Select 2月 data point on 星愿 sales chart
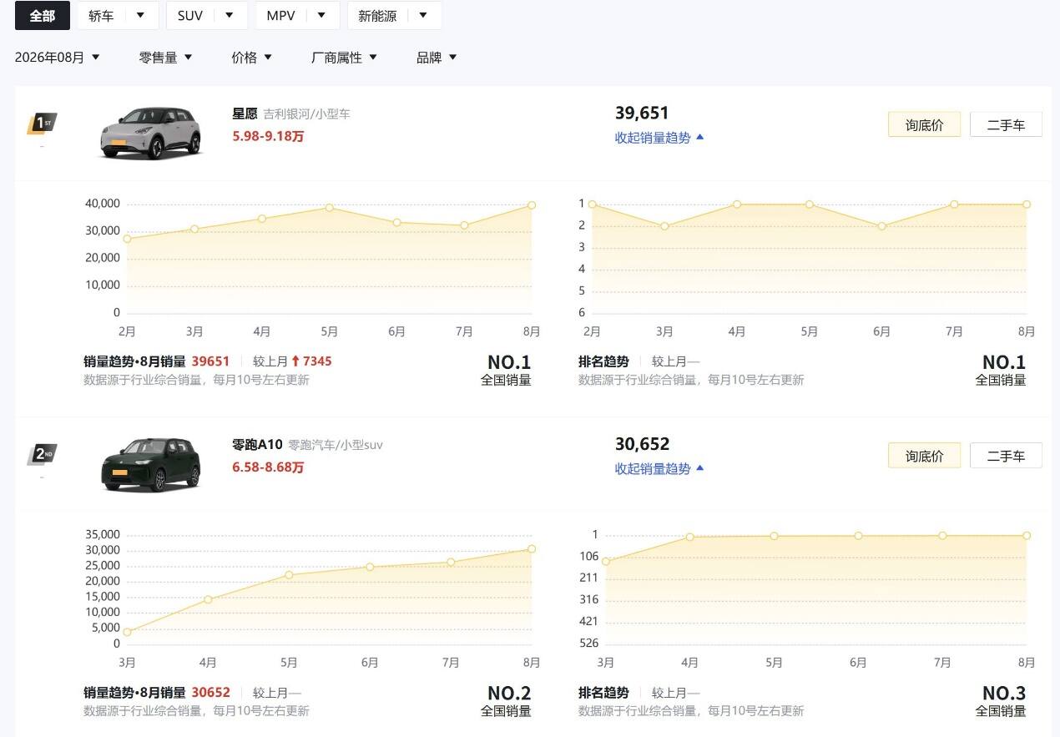Viewport: 1060px width, 737px height. [127, 239]
